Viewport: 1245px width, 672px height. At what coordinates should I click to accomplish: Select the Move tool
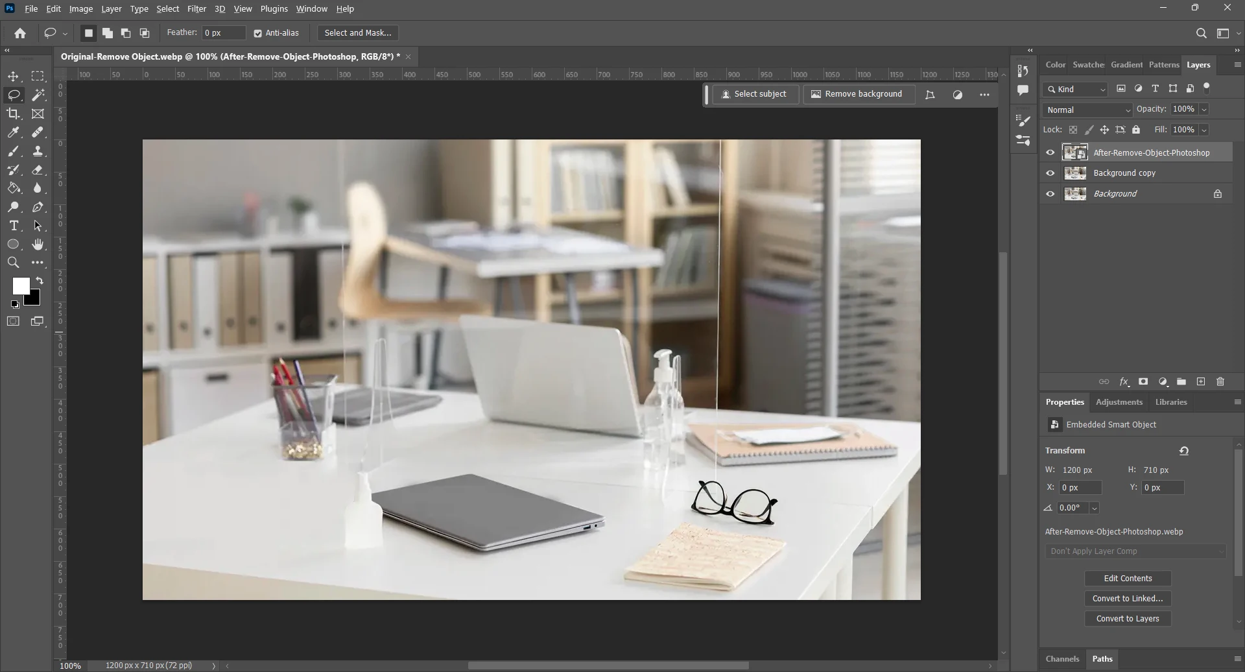click(14, 76)
